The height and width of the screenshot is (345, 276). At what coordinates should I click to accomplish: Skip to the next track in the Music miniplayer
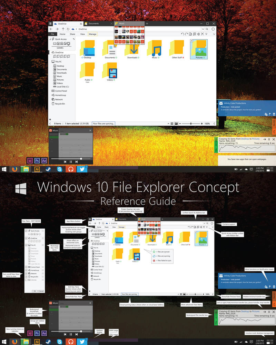pos(77,162)
